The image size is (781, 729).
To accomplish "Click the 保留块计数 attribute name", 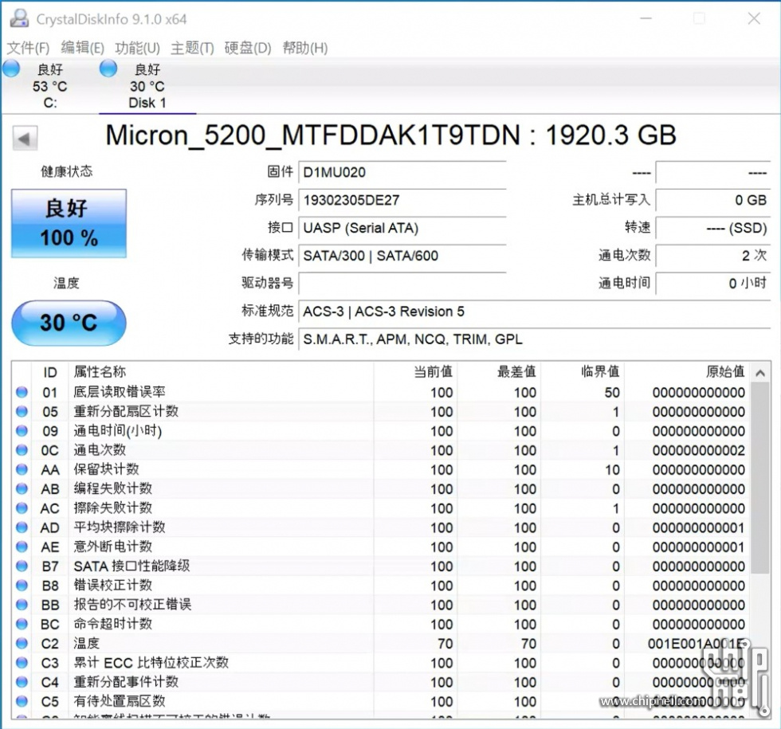I will [106, 469].
